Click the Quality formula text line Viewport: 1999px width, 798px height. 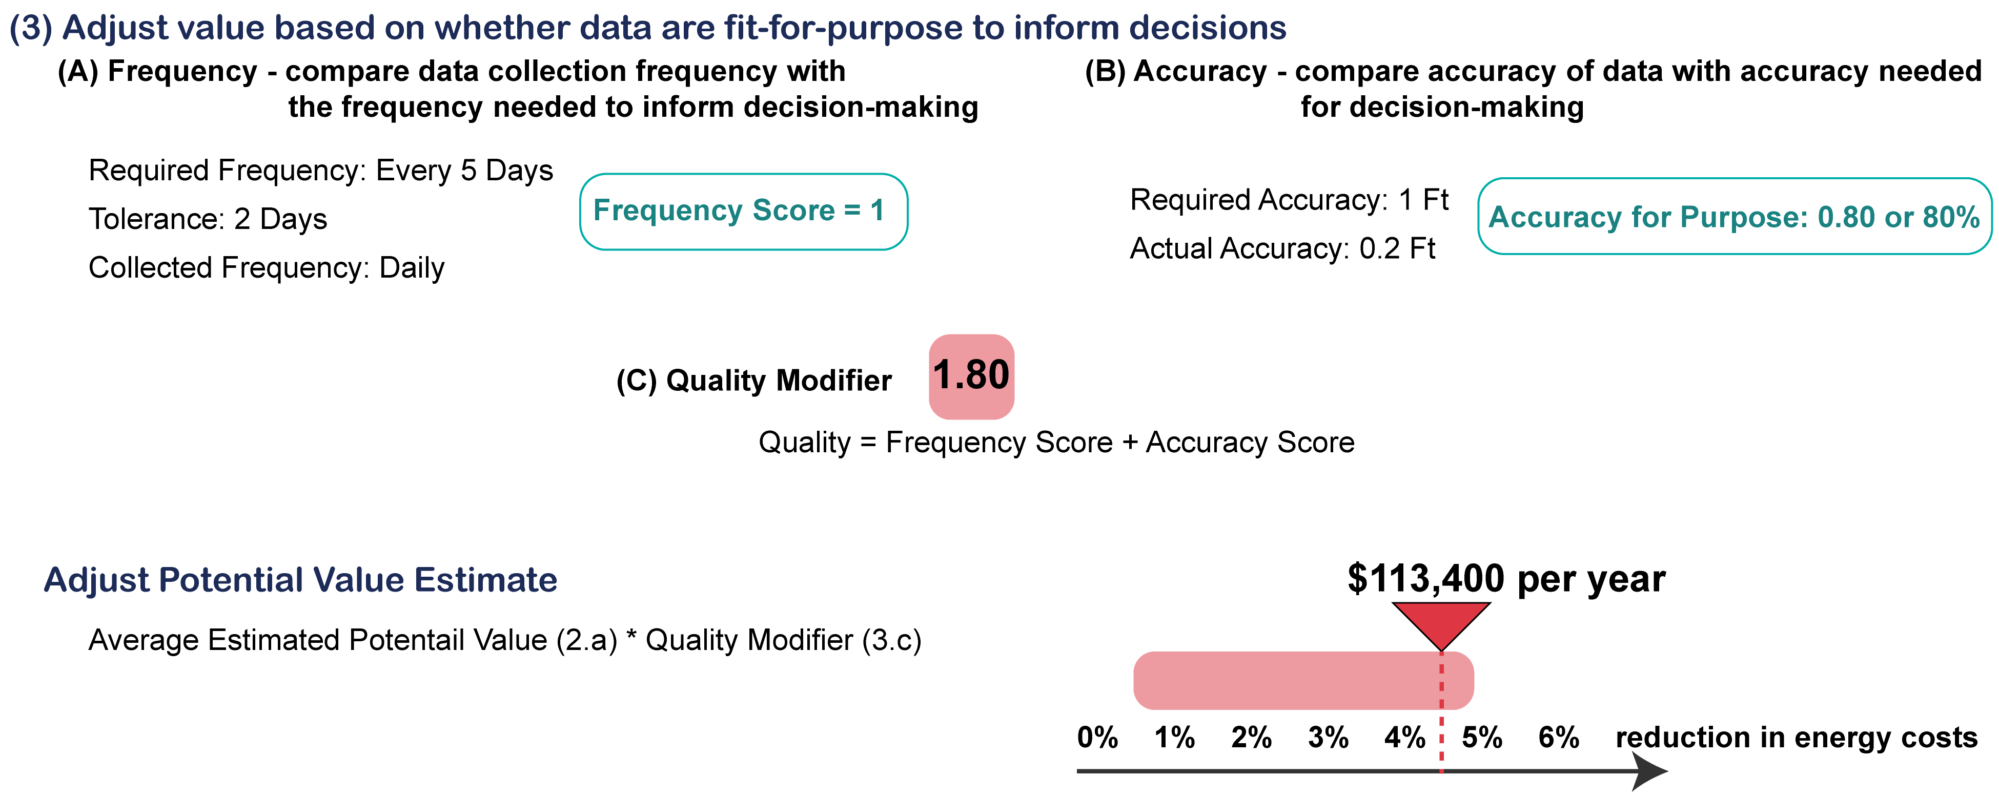coord(1056,442)
